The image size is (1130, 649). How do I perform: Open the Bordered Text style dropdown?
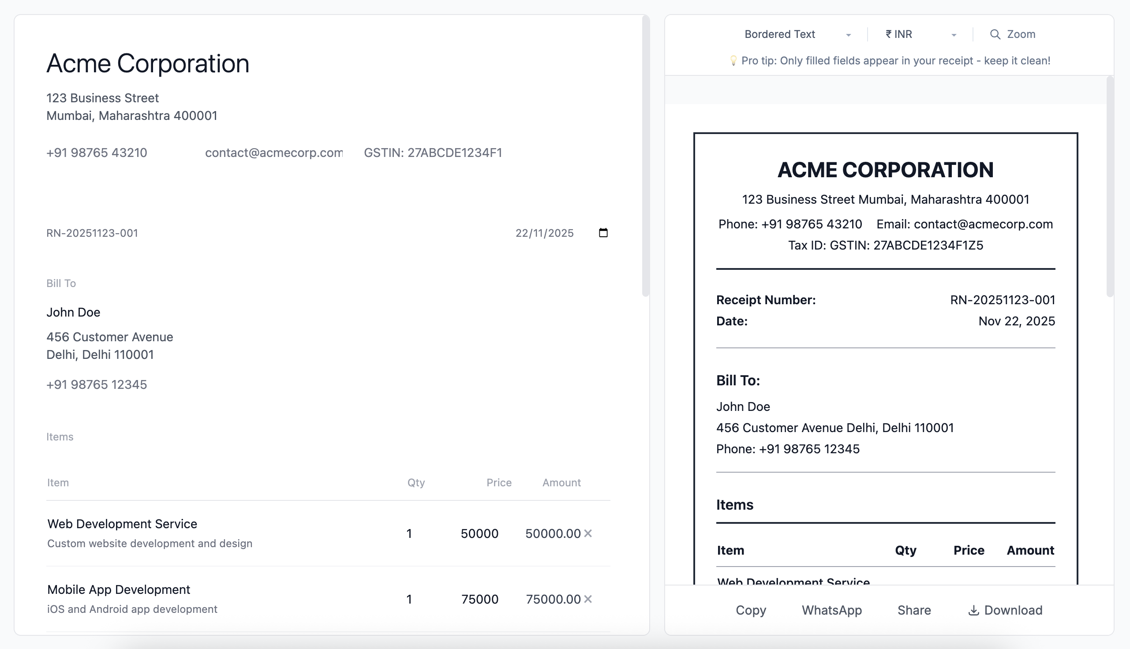(x=780, y=34)
